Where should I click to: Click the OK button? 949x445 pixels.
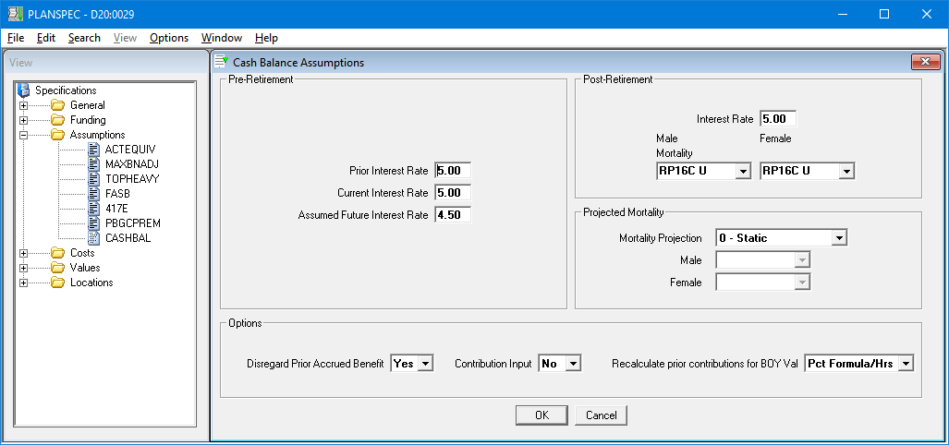click(541, 415)
